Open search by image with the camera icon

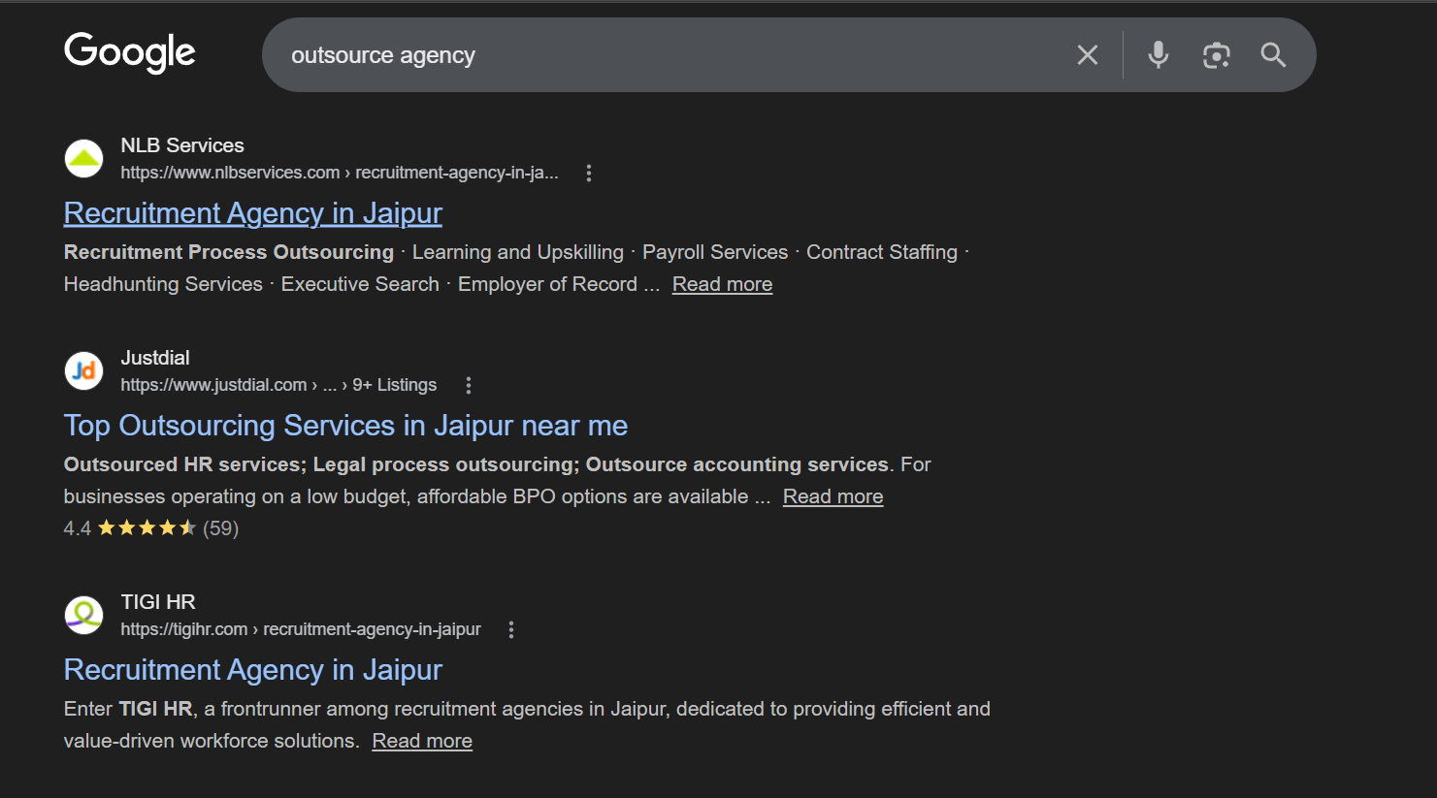tap(1216, 55)
